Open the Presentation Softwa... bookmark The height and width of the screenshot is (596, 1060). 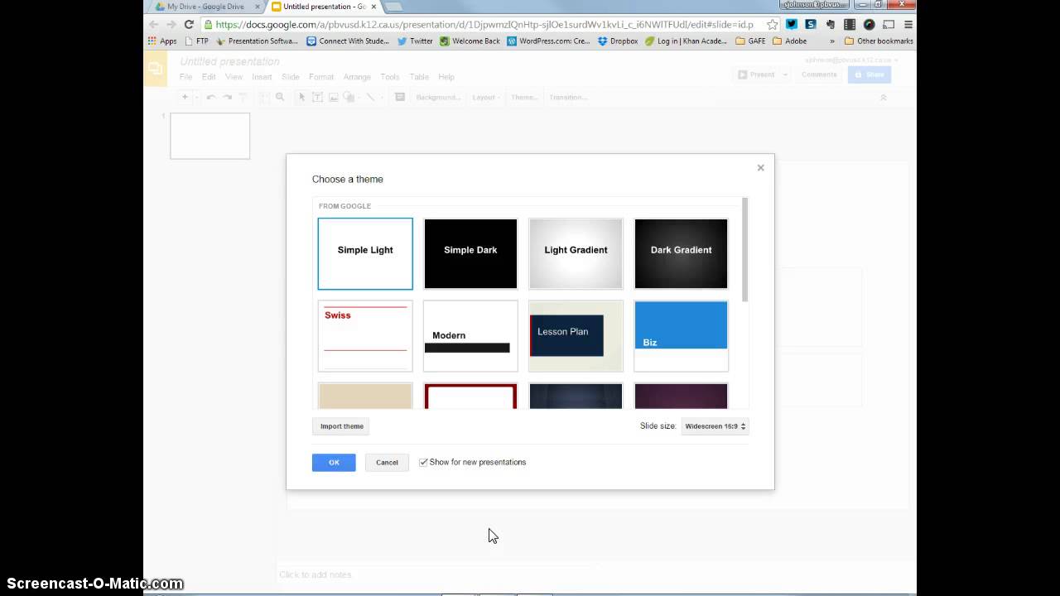(257, 41)
